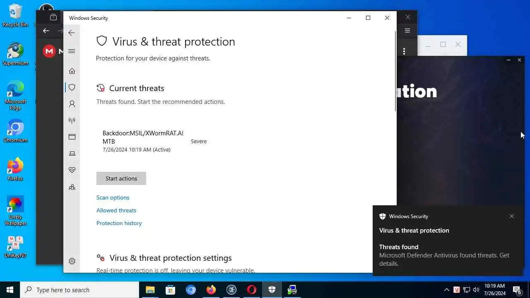
Task: Select the Backdoor:MSIL/XWormRAT.A!MTB threat entry
Action: [154, 141]
